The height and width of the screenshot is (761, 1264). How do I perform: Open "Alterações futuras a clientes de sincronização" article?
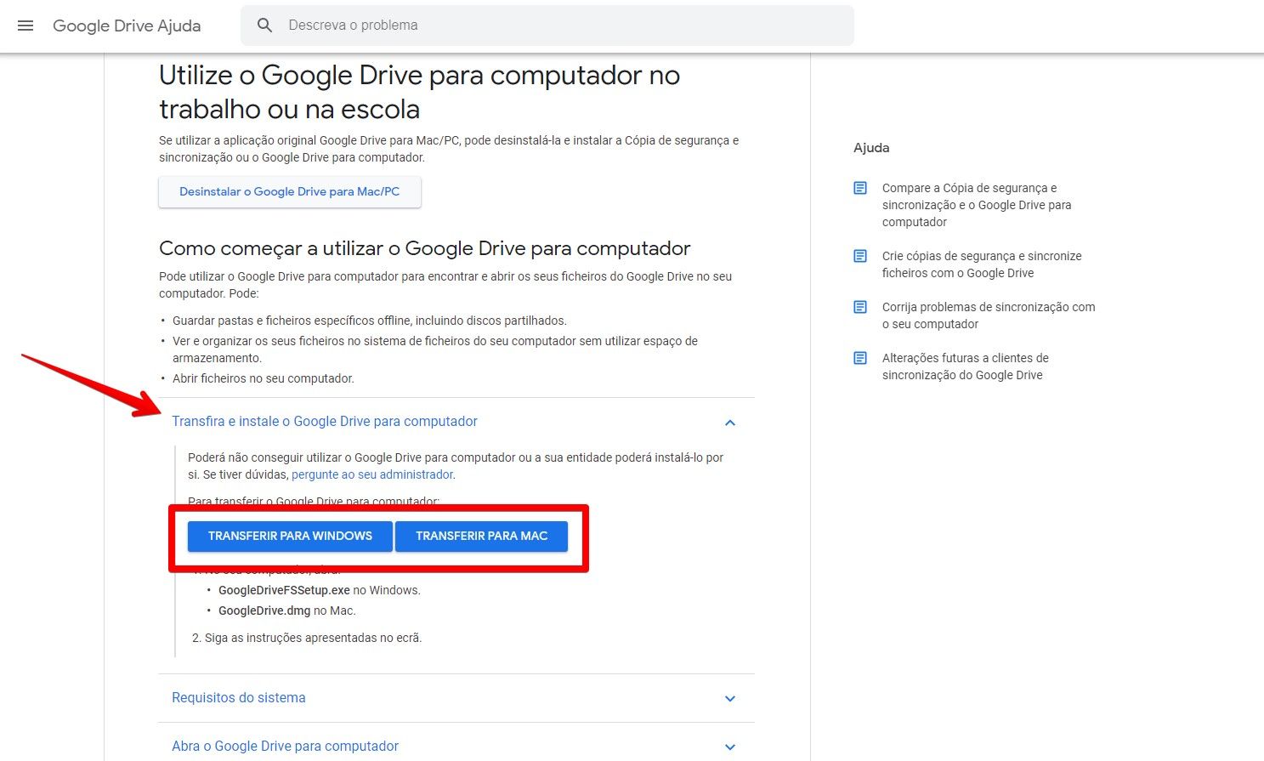point(966,366)
